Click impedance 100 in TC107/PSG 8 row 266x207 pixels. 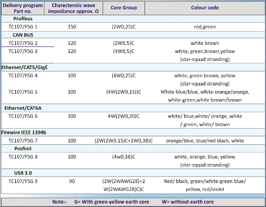point(72,157)
